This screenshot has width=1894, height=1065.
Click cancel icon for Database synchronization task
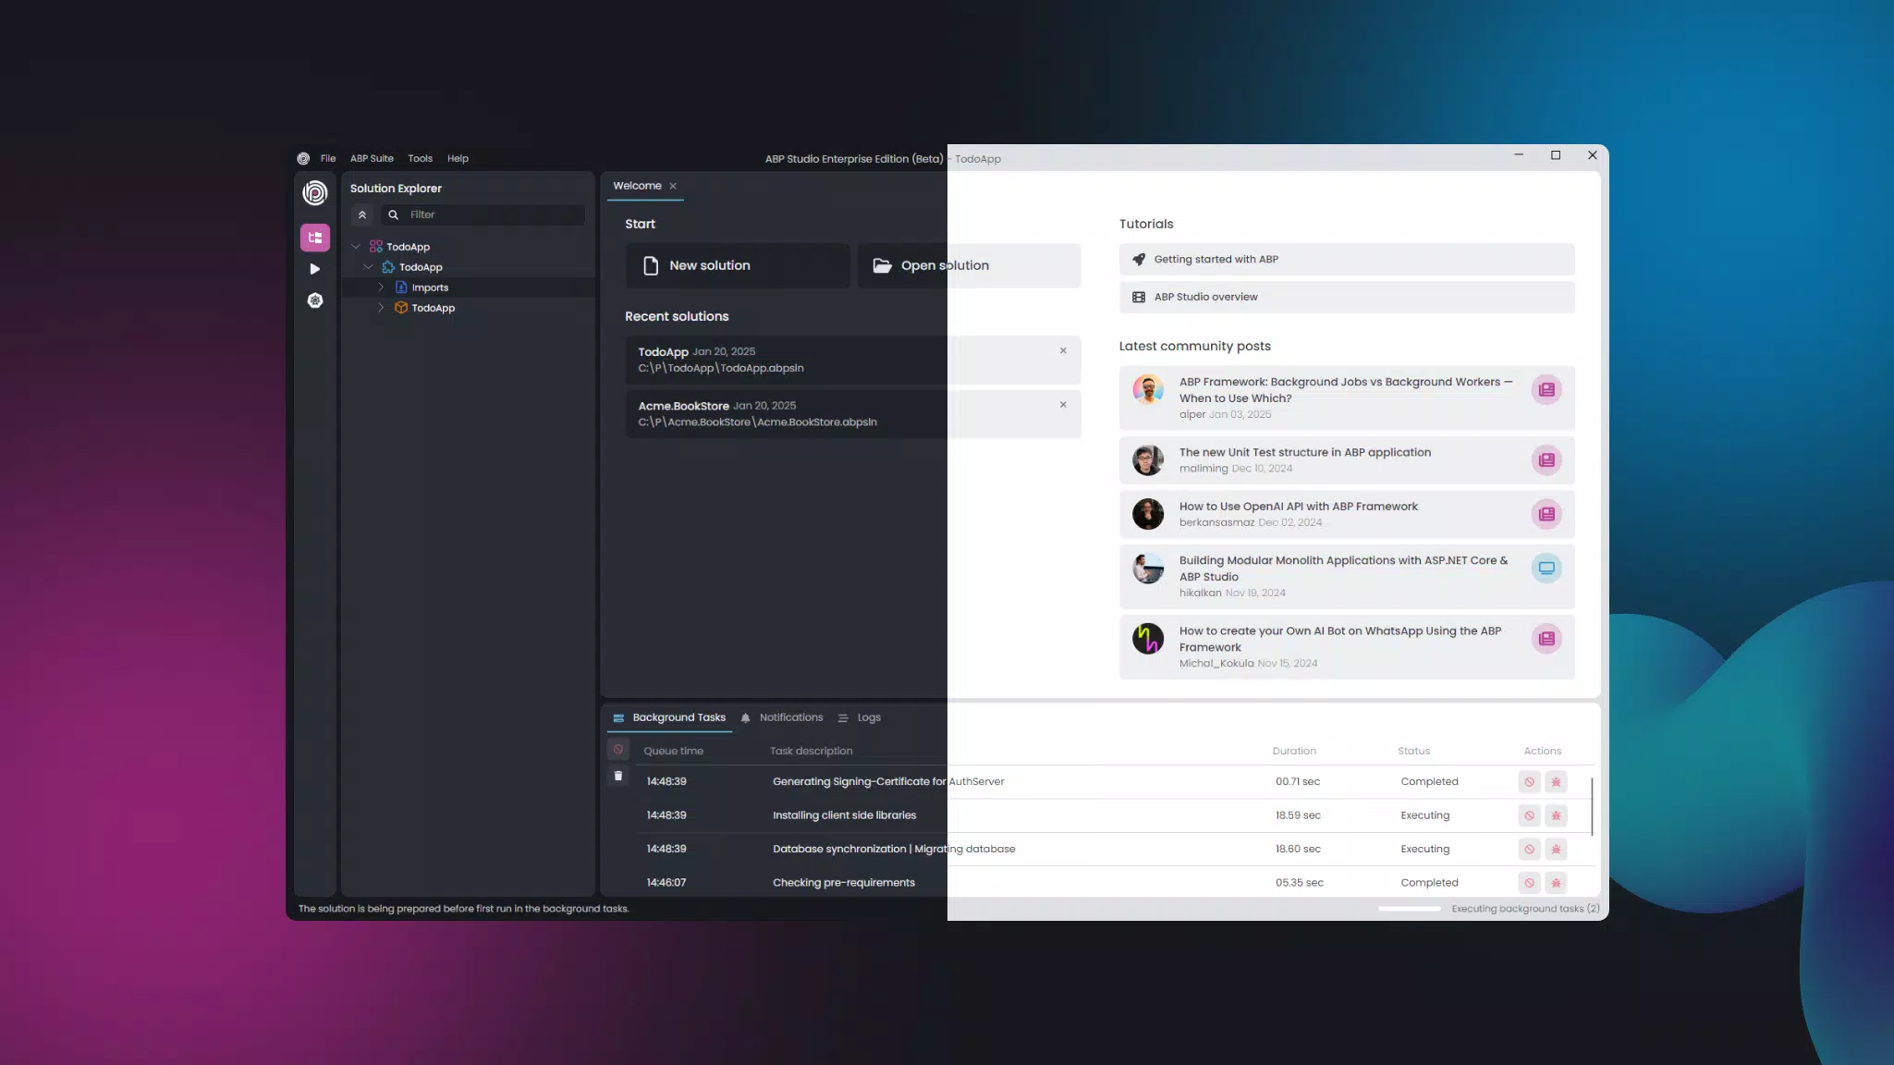pyautogui.click(x=1530, y=849)
